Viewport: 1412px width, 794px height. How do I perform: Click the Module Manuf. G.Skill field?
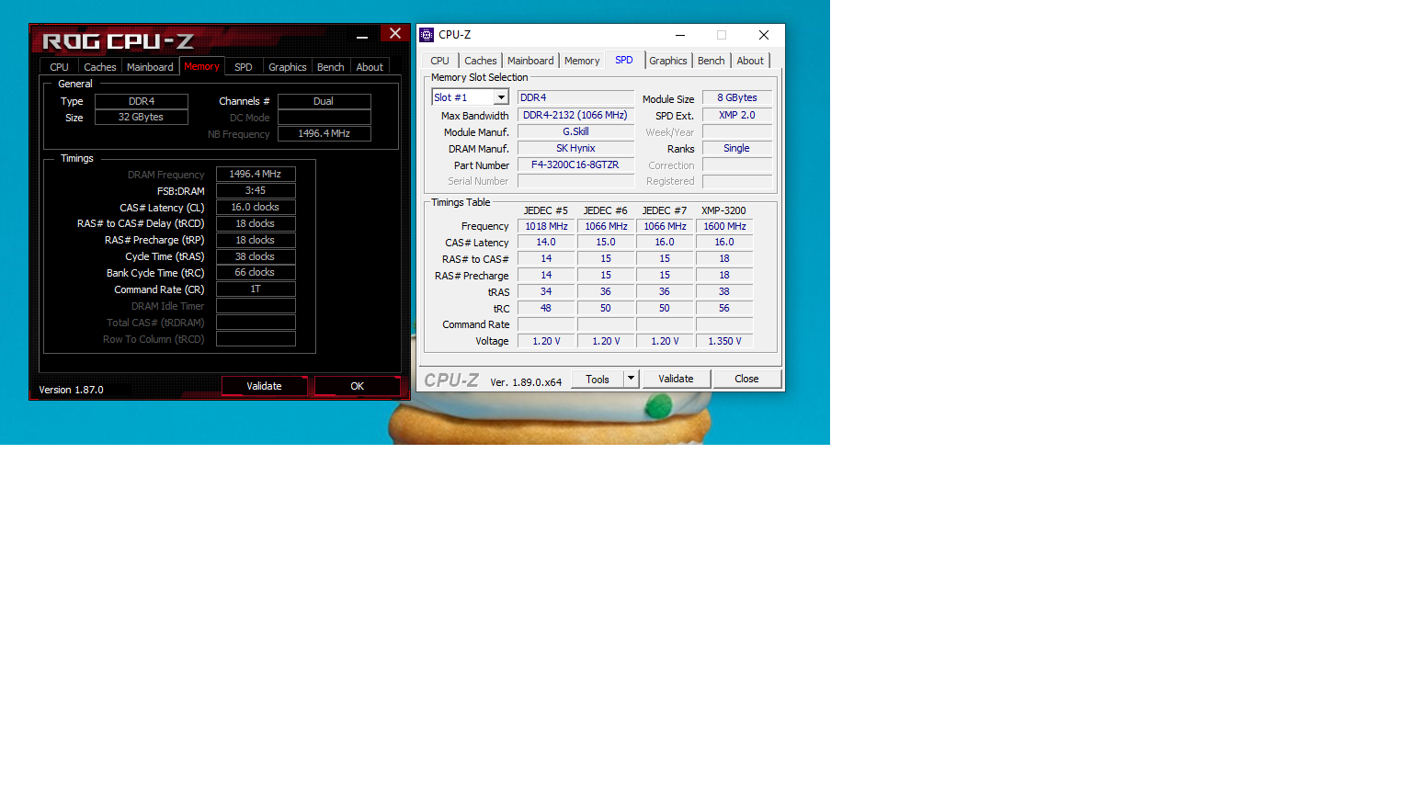pyautogui.click(x=575, y=132)
